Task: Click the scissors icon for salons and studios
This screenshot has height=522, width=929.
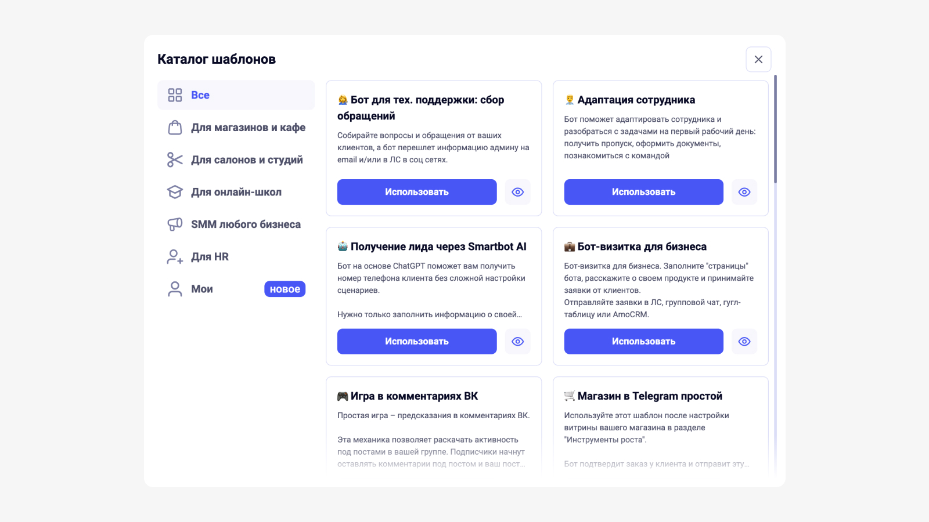Action: click(175, 159)
